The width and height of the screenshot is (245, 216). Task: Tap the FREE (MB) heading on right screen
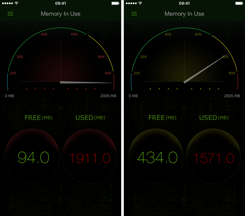pyautogui.click(x=162, y=118)
